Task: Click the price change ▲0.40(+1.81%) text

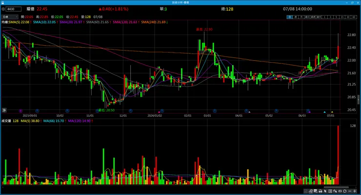Action: tap(113, 9)
